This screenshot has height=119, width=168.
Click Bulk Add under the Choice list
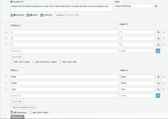17,57
